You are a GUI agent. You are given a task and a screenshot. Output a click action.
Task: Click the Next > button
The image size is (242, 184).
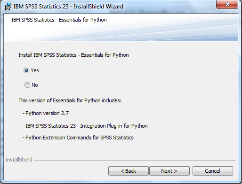[x=169, y=171]
